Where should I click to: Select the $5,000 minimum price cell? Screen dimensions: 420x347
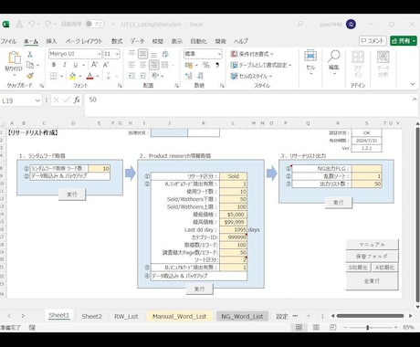[x=233, y=215]
